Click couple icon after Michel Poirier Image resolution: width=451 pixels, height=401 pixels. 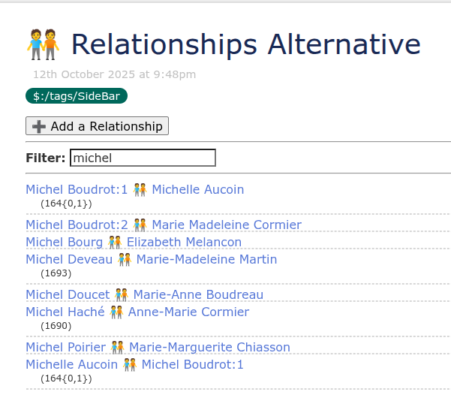(118, 347)
